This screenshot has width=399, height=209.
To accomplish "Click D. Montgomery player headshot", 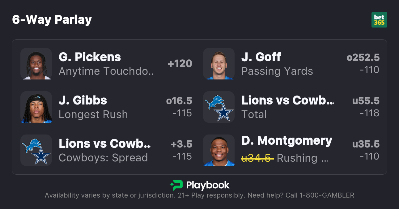I will 219,150.
